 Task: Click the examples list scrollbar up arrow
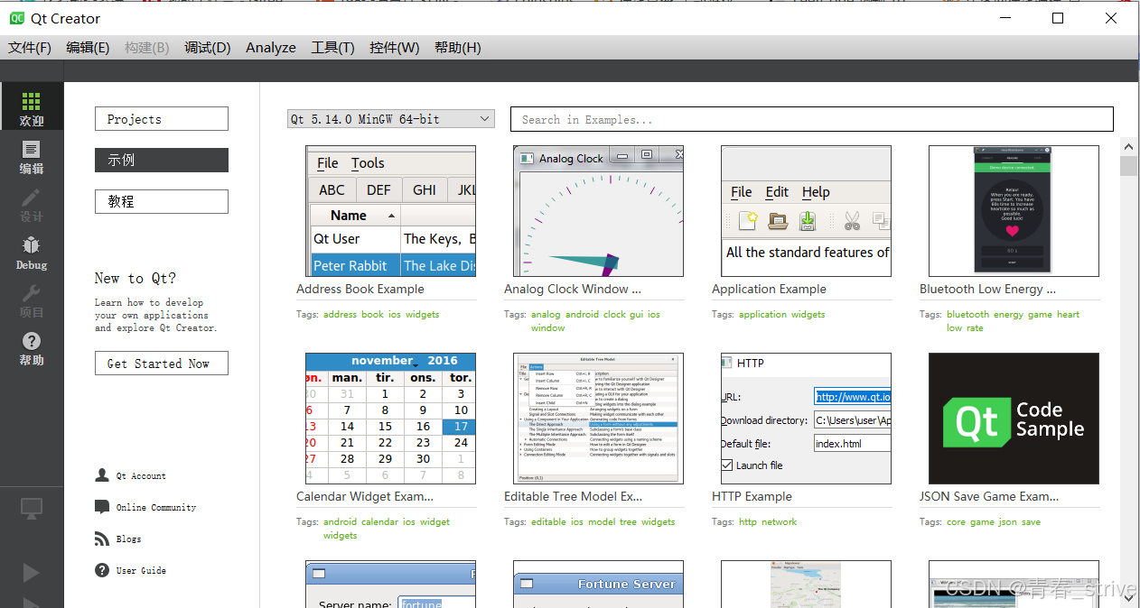(1128, 145)
